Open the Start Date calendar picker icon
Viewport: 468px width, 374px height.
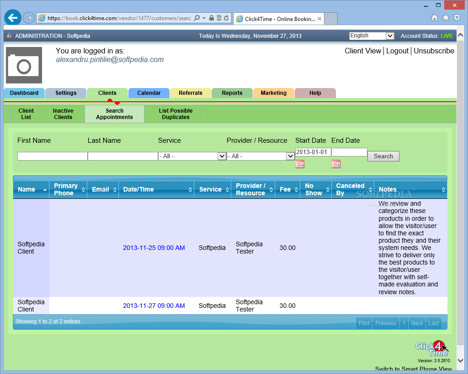300,164
